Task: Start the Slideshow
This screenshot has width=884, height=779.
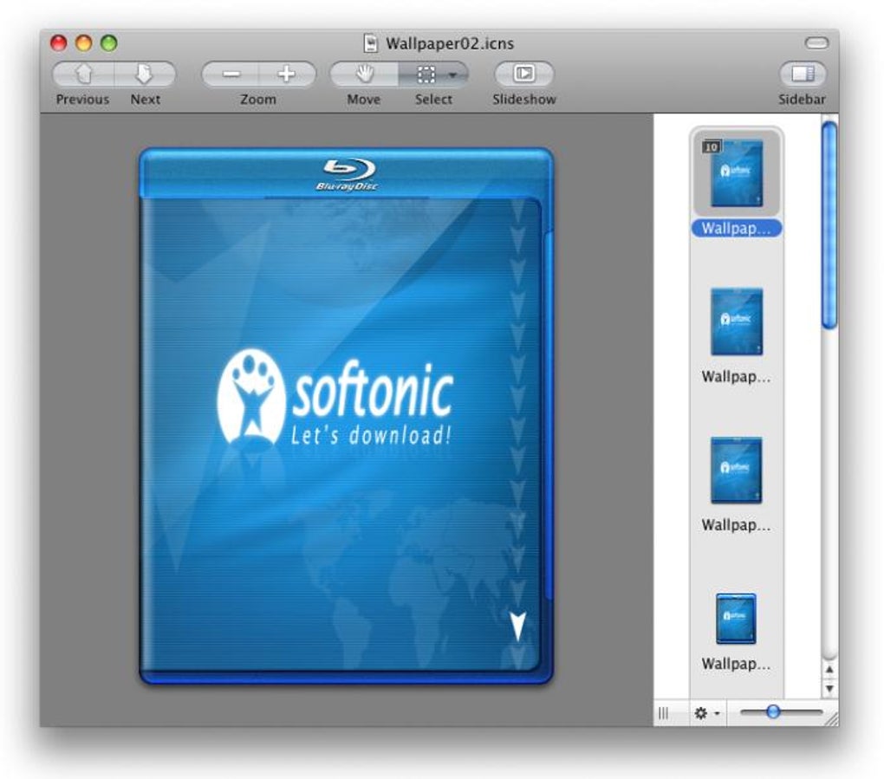Action: (x=523, y=74)
